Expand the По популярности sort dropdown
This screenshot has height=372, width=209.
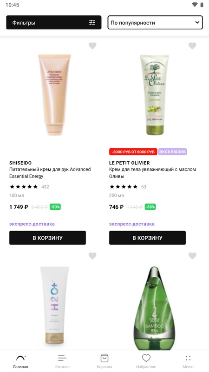click(x=155, y=22)
